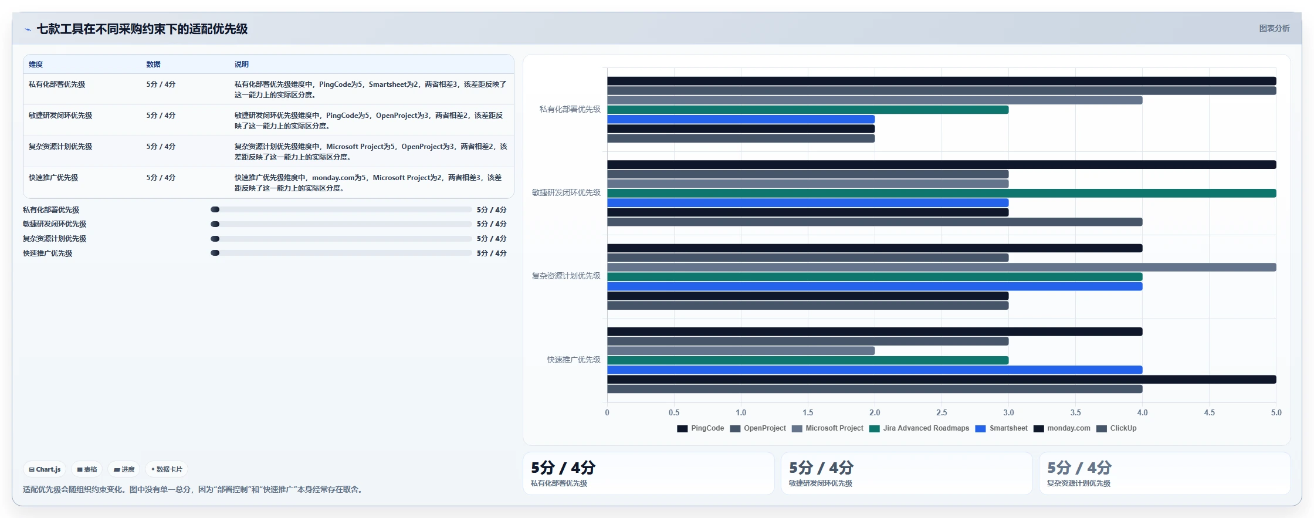Hide the monday.com series via legend
The height and width of the screenshot is (518, 1314).
[x=1062, y=428]
